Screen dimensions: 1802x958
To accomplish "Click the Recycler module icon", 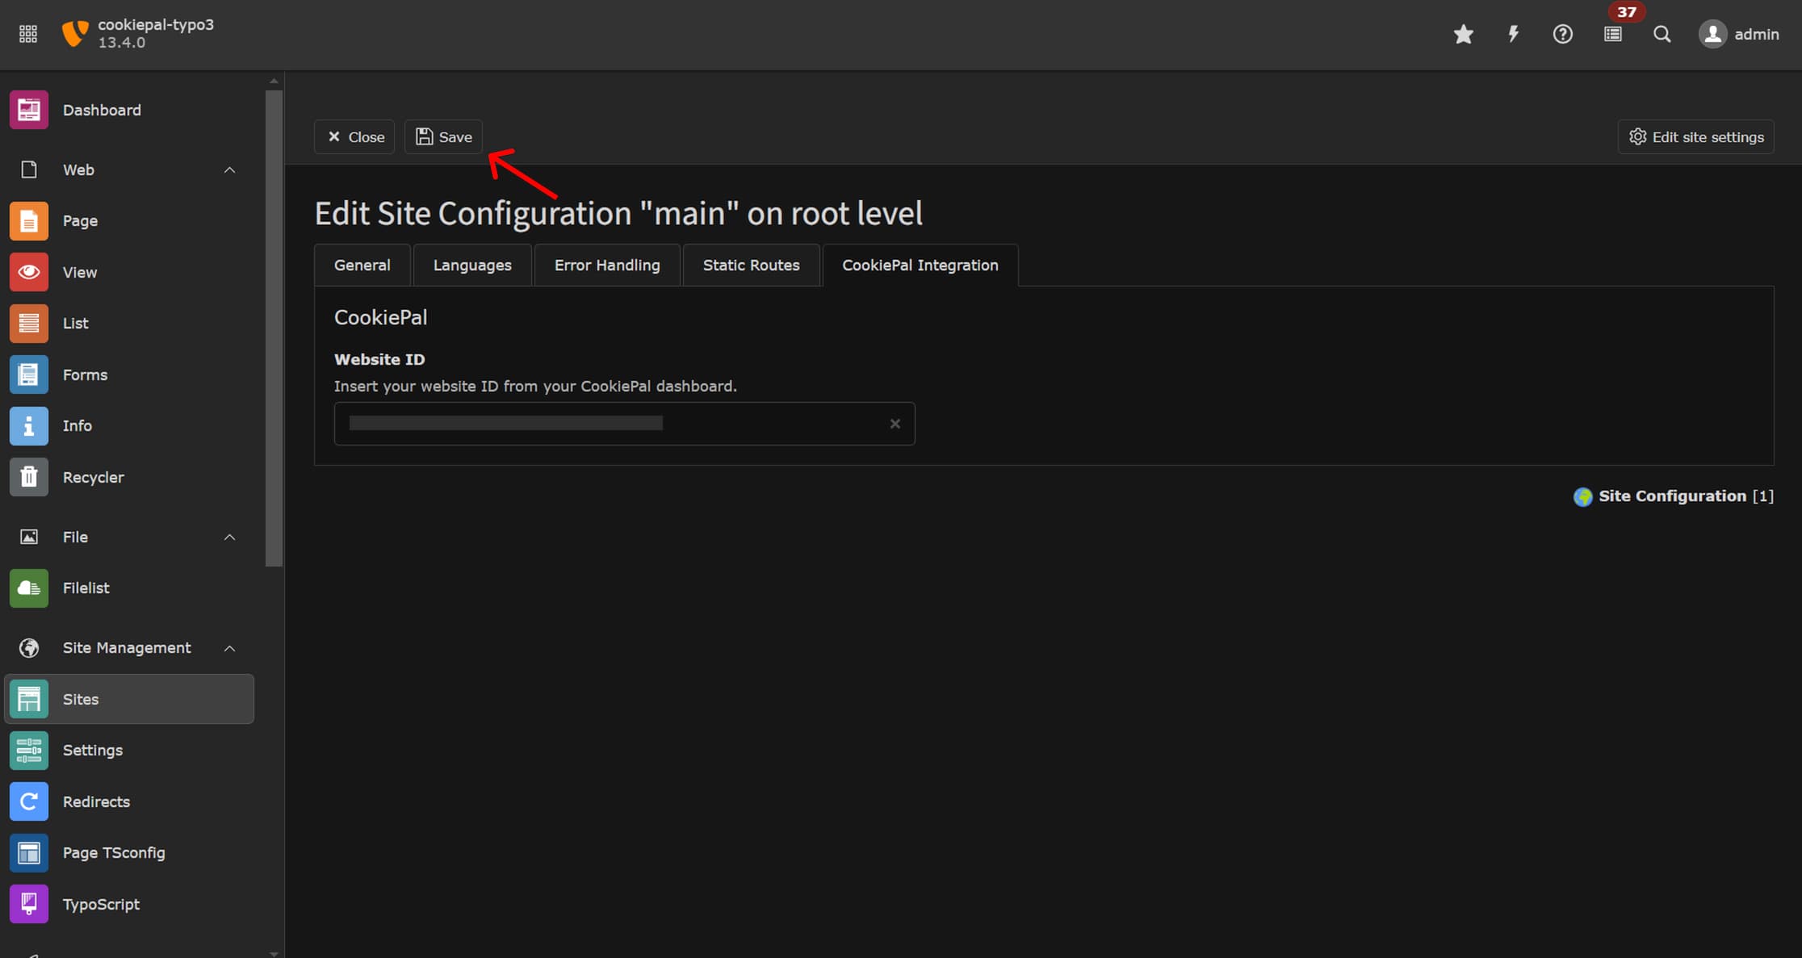I will [x=30, y=477].
